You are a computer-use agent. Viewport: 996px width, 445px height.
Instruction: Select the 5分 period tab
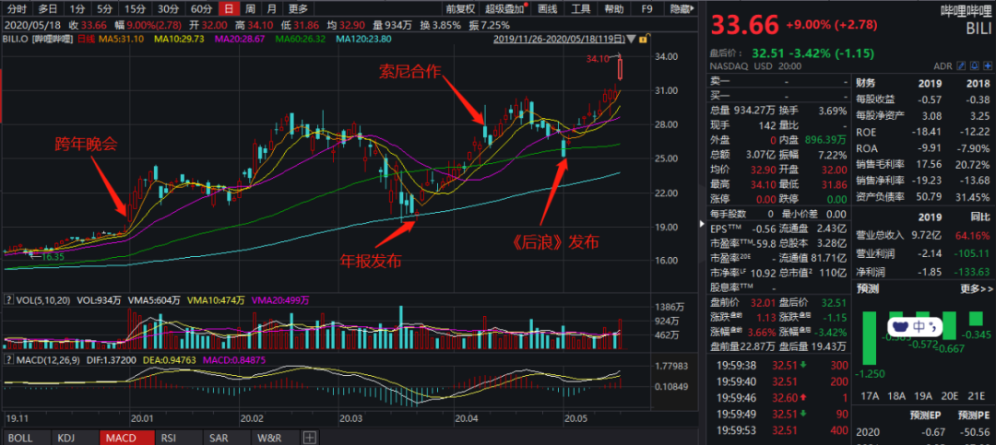click(x=105, y=9)
